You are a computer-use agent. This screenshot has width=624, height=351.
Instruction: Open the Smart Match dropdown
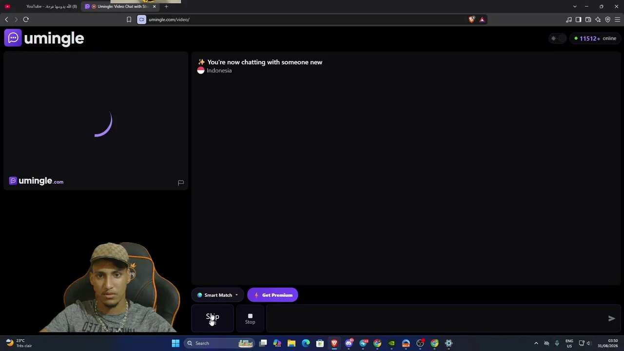point(217,295)
